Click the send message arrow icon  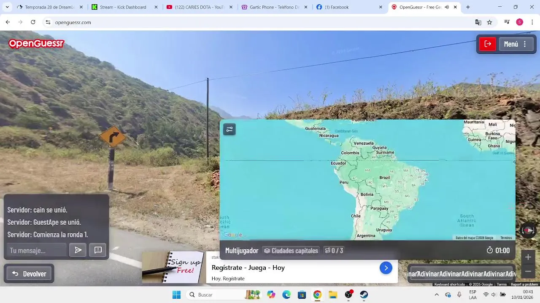(x=78, y=250)
